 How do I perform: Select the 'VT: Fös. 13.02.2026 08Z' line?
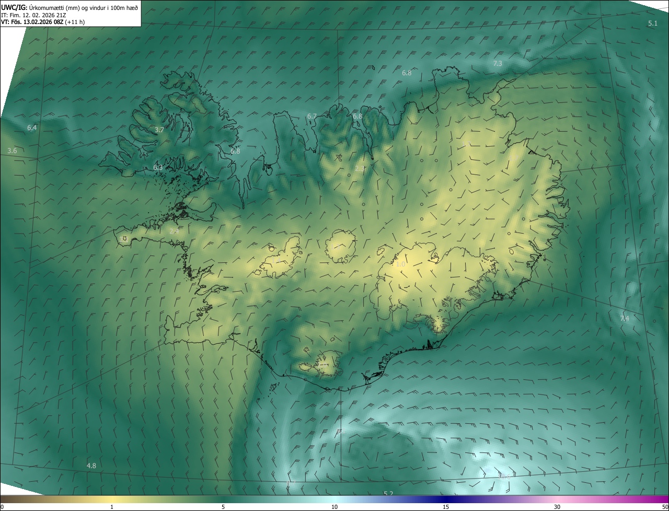(x=43, y=22)
